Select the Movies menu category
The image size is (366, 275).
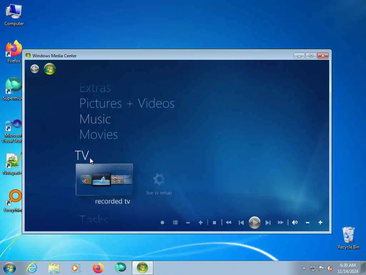click(x=99, y=135)
